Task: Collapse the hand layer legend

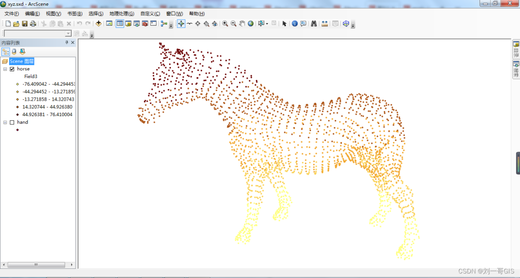Action: coord(5,122)
